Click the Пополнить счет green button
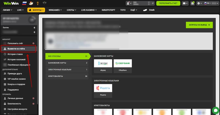The image size is (220, 115). (168, 3)
